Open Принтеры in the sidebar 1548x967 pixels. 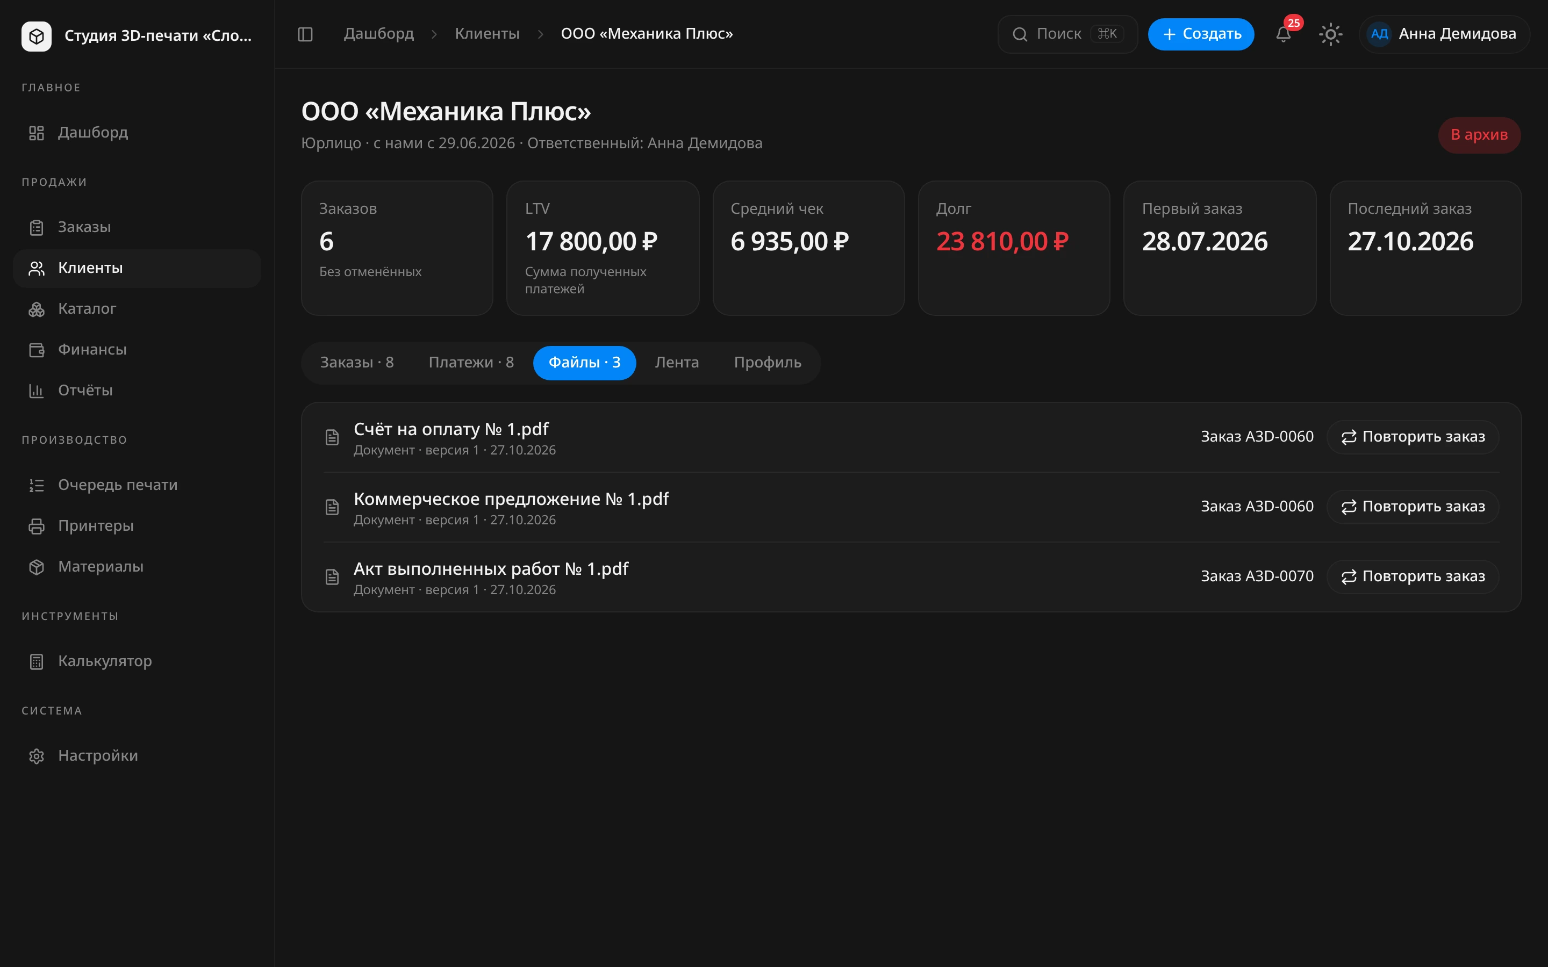[137, 526]
